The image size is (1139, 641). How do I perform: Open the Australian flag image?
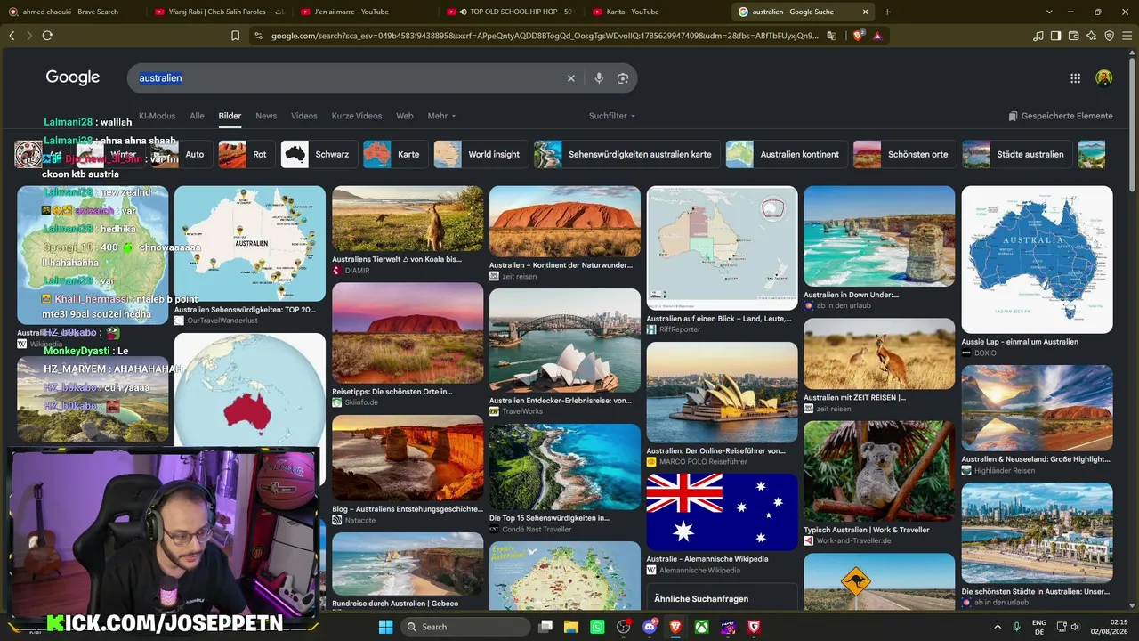point(722,512)
